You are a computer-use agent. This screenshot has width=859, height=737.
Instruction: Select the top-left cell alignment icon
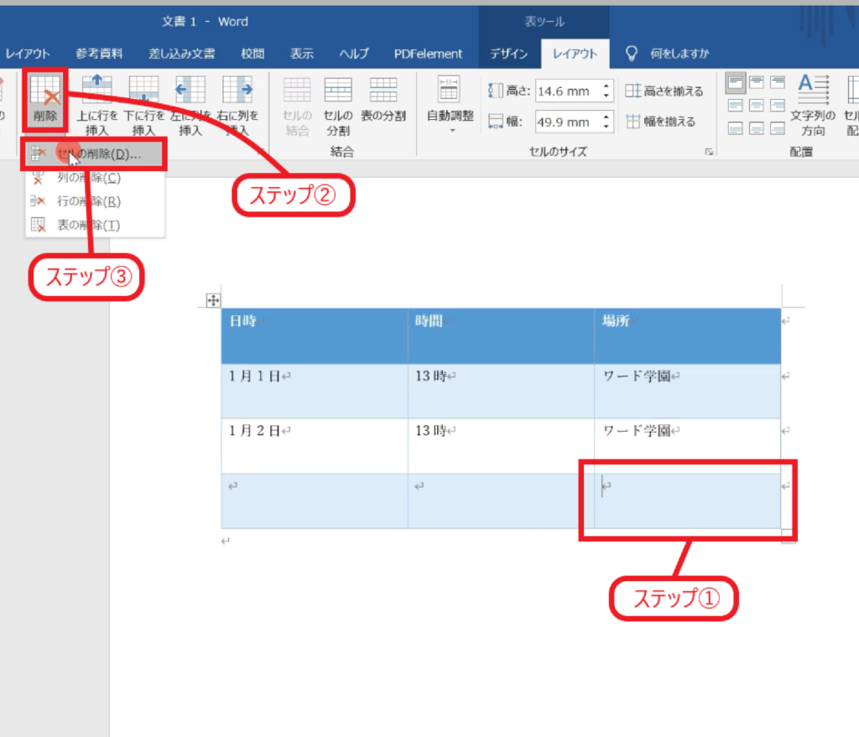pos(735,82)
